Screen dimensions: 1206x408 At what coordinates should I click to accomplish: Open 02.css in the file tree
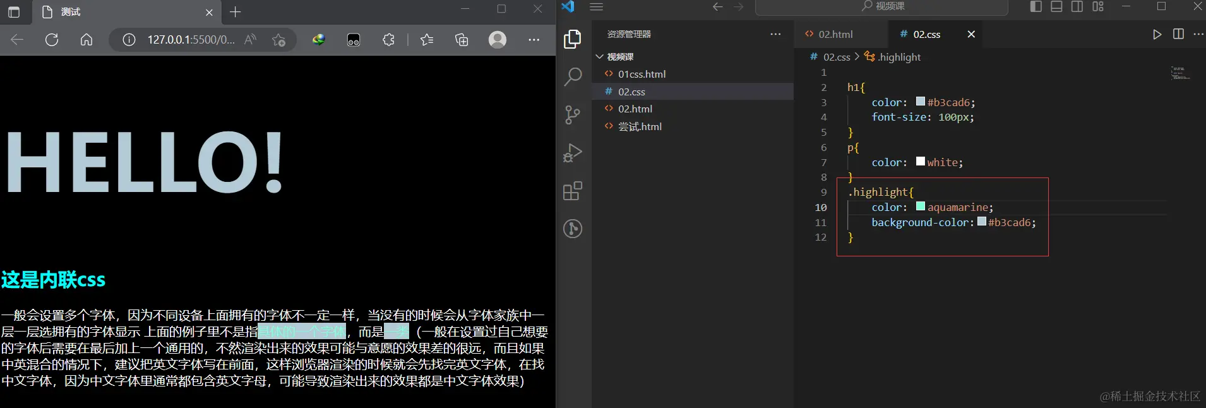tap(631, 92)
